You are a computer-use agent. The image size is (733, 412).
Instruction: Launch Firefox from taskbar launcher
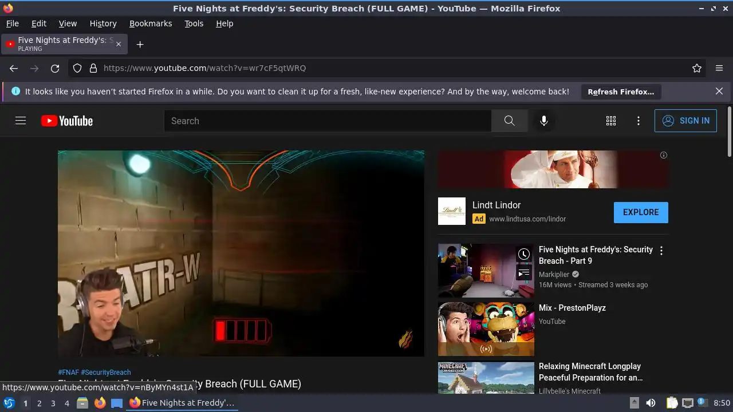[100, 403]
